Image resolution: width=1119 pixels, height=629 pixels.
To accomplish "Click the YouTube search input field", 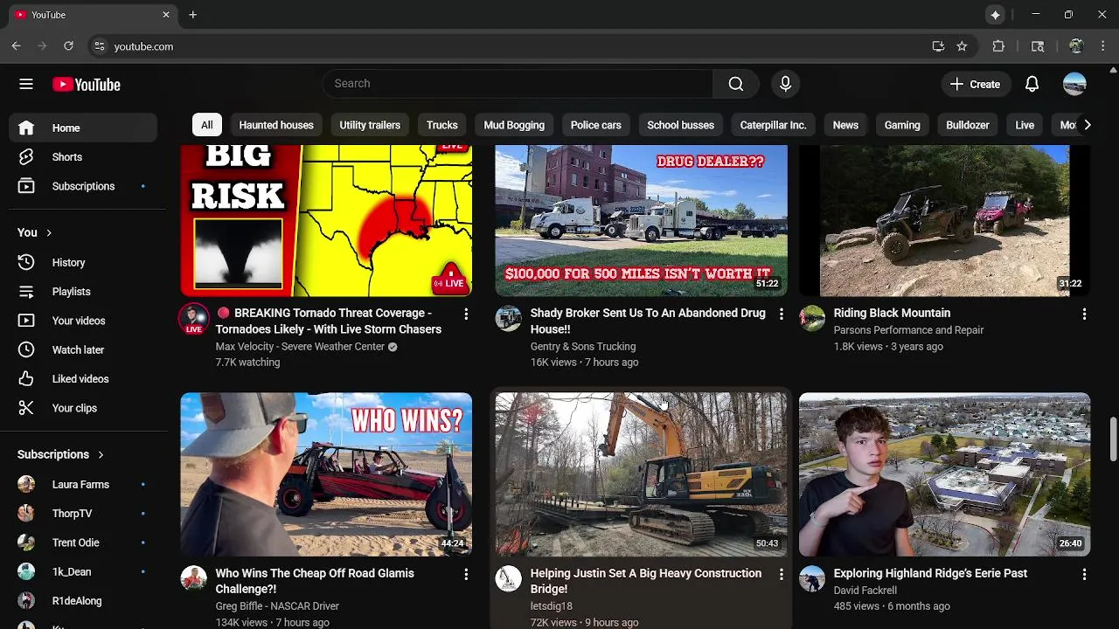I will pyautogui.click(x=518, y=84).
